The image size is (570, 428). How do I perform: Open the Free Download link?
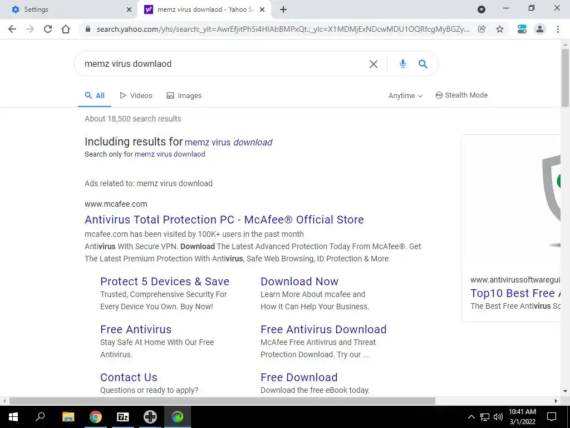(x=299, y=377)
